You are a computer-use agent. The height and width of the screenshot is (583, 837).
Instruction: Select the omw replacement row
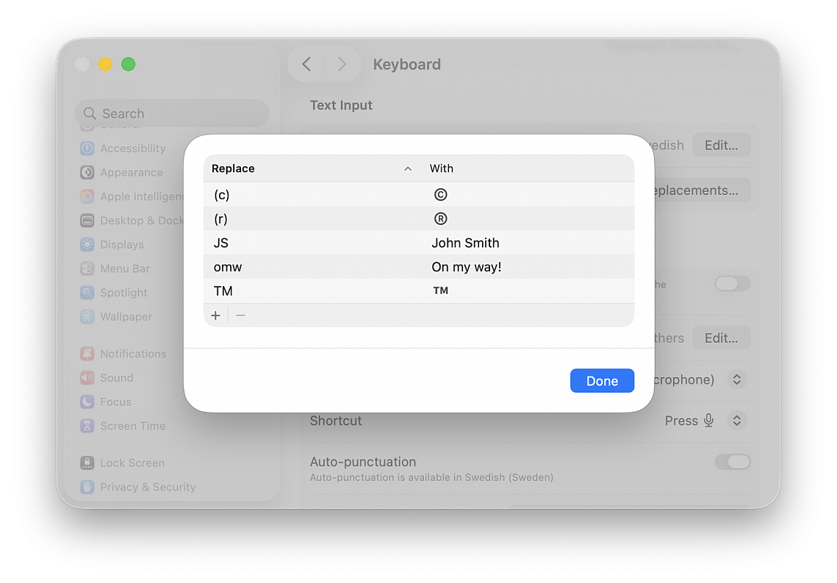418,267
